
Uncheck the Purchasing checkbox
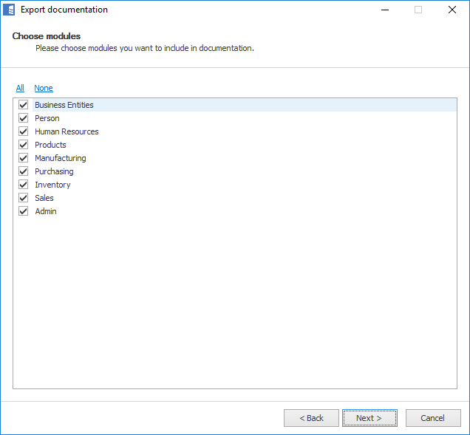pyautogui.click(x=24, y=171)
